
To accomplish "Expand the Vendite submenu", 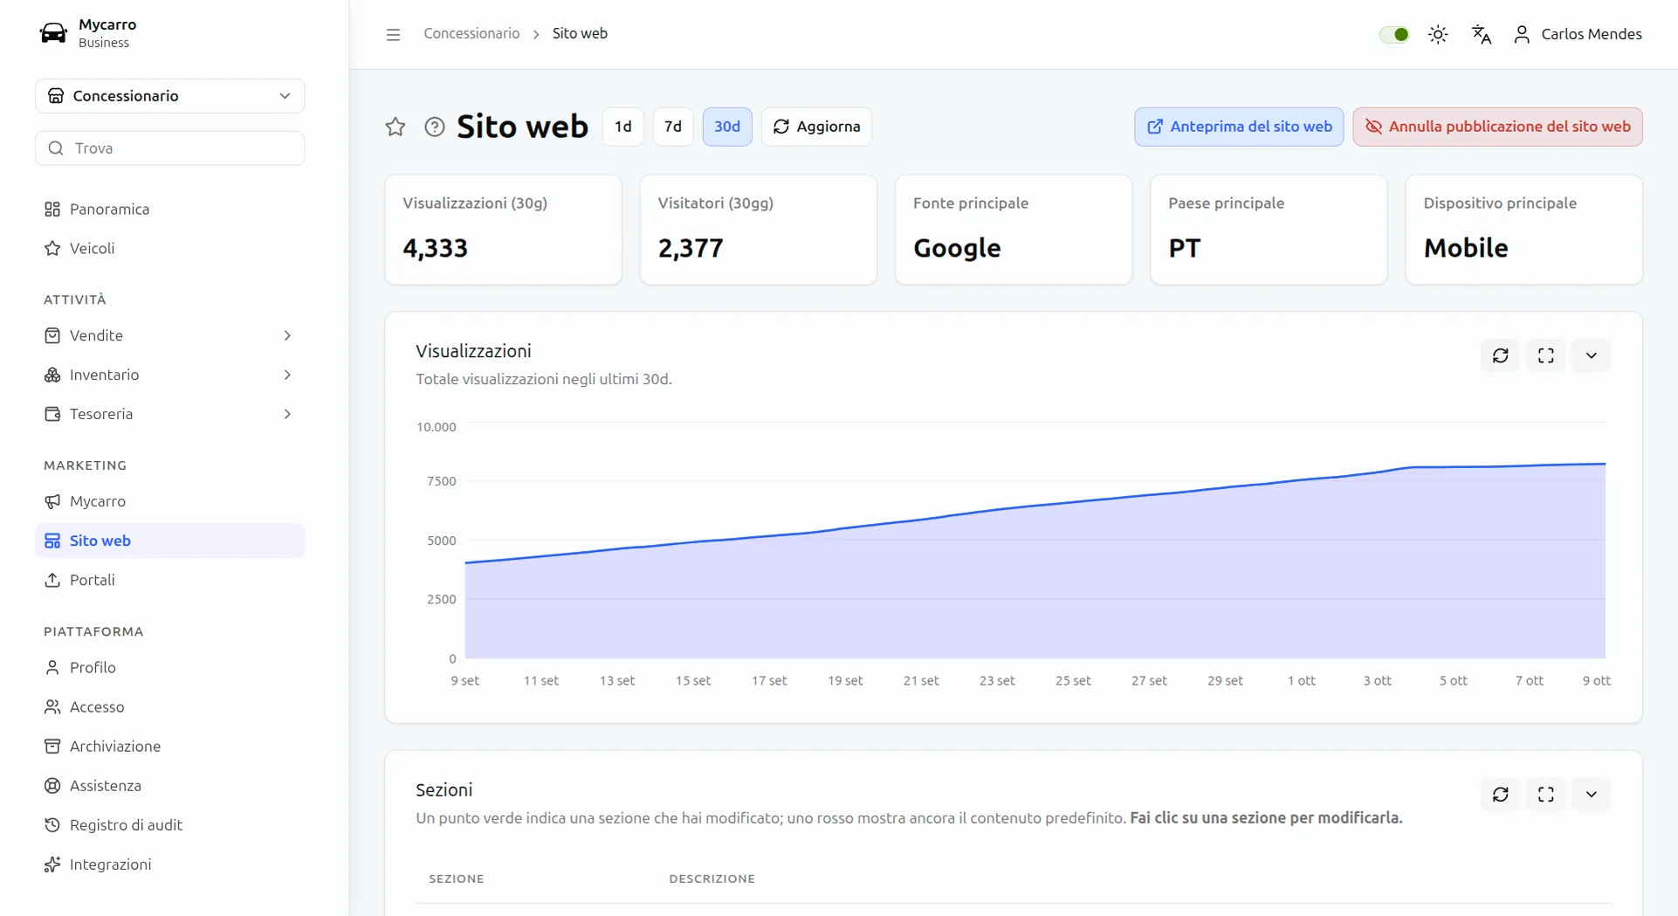I will (x=287, y=335).
